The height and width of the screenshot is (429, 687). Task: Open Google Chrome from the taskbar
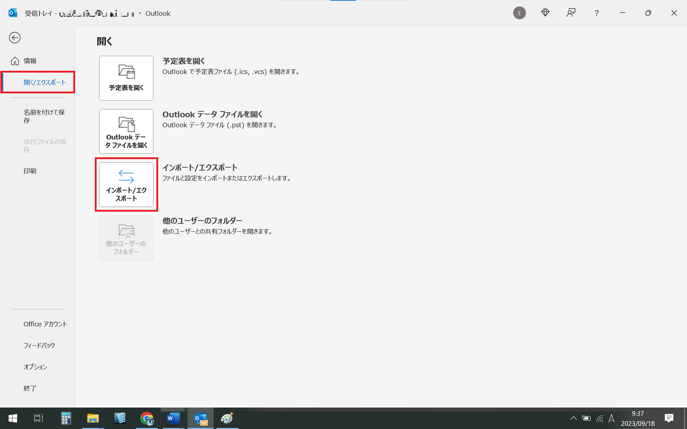click(x=147, y=418)
